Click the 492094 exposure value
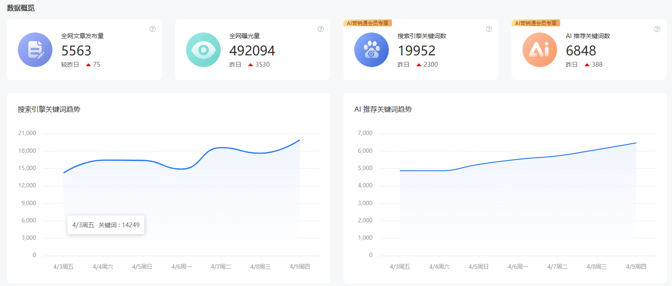 (252, 51)
